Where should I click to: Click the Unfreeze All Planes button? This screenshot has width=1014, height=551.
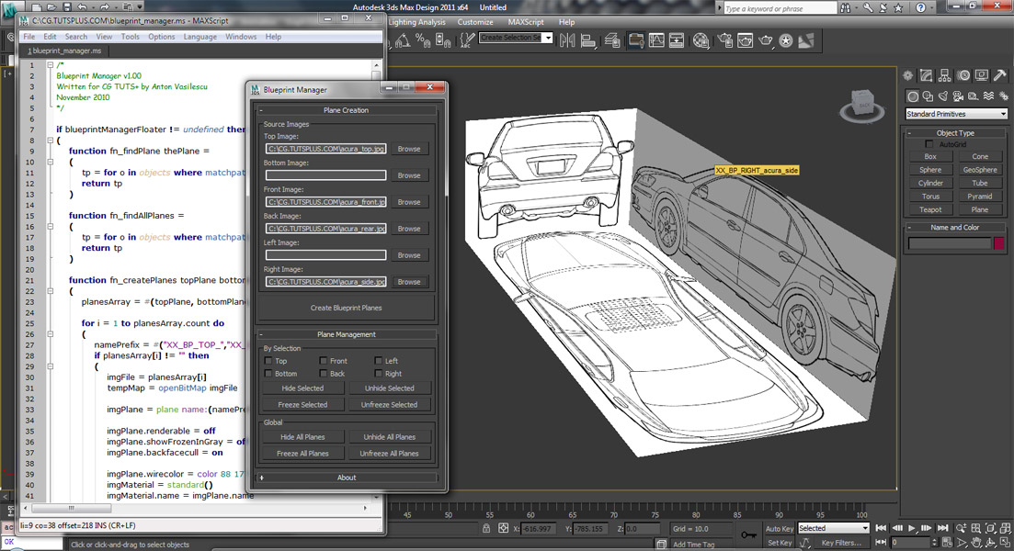point(389,454)
